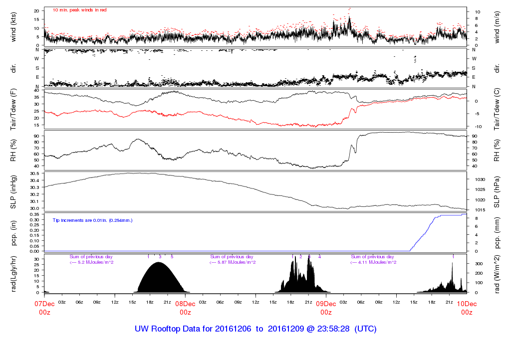
Task: Click the "0.20" precipitation tick value
Action: (34, 230)
